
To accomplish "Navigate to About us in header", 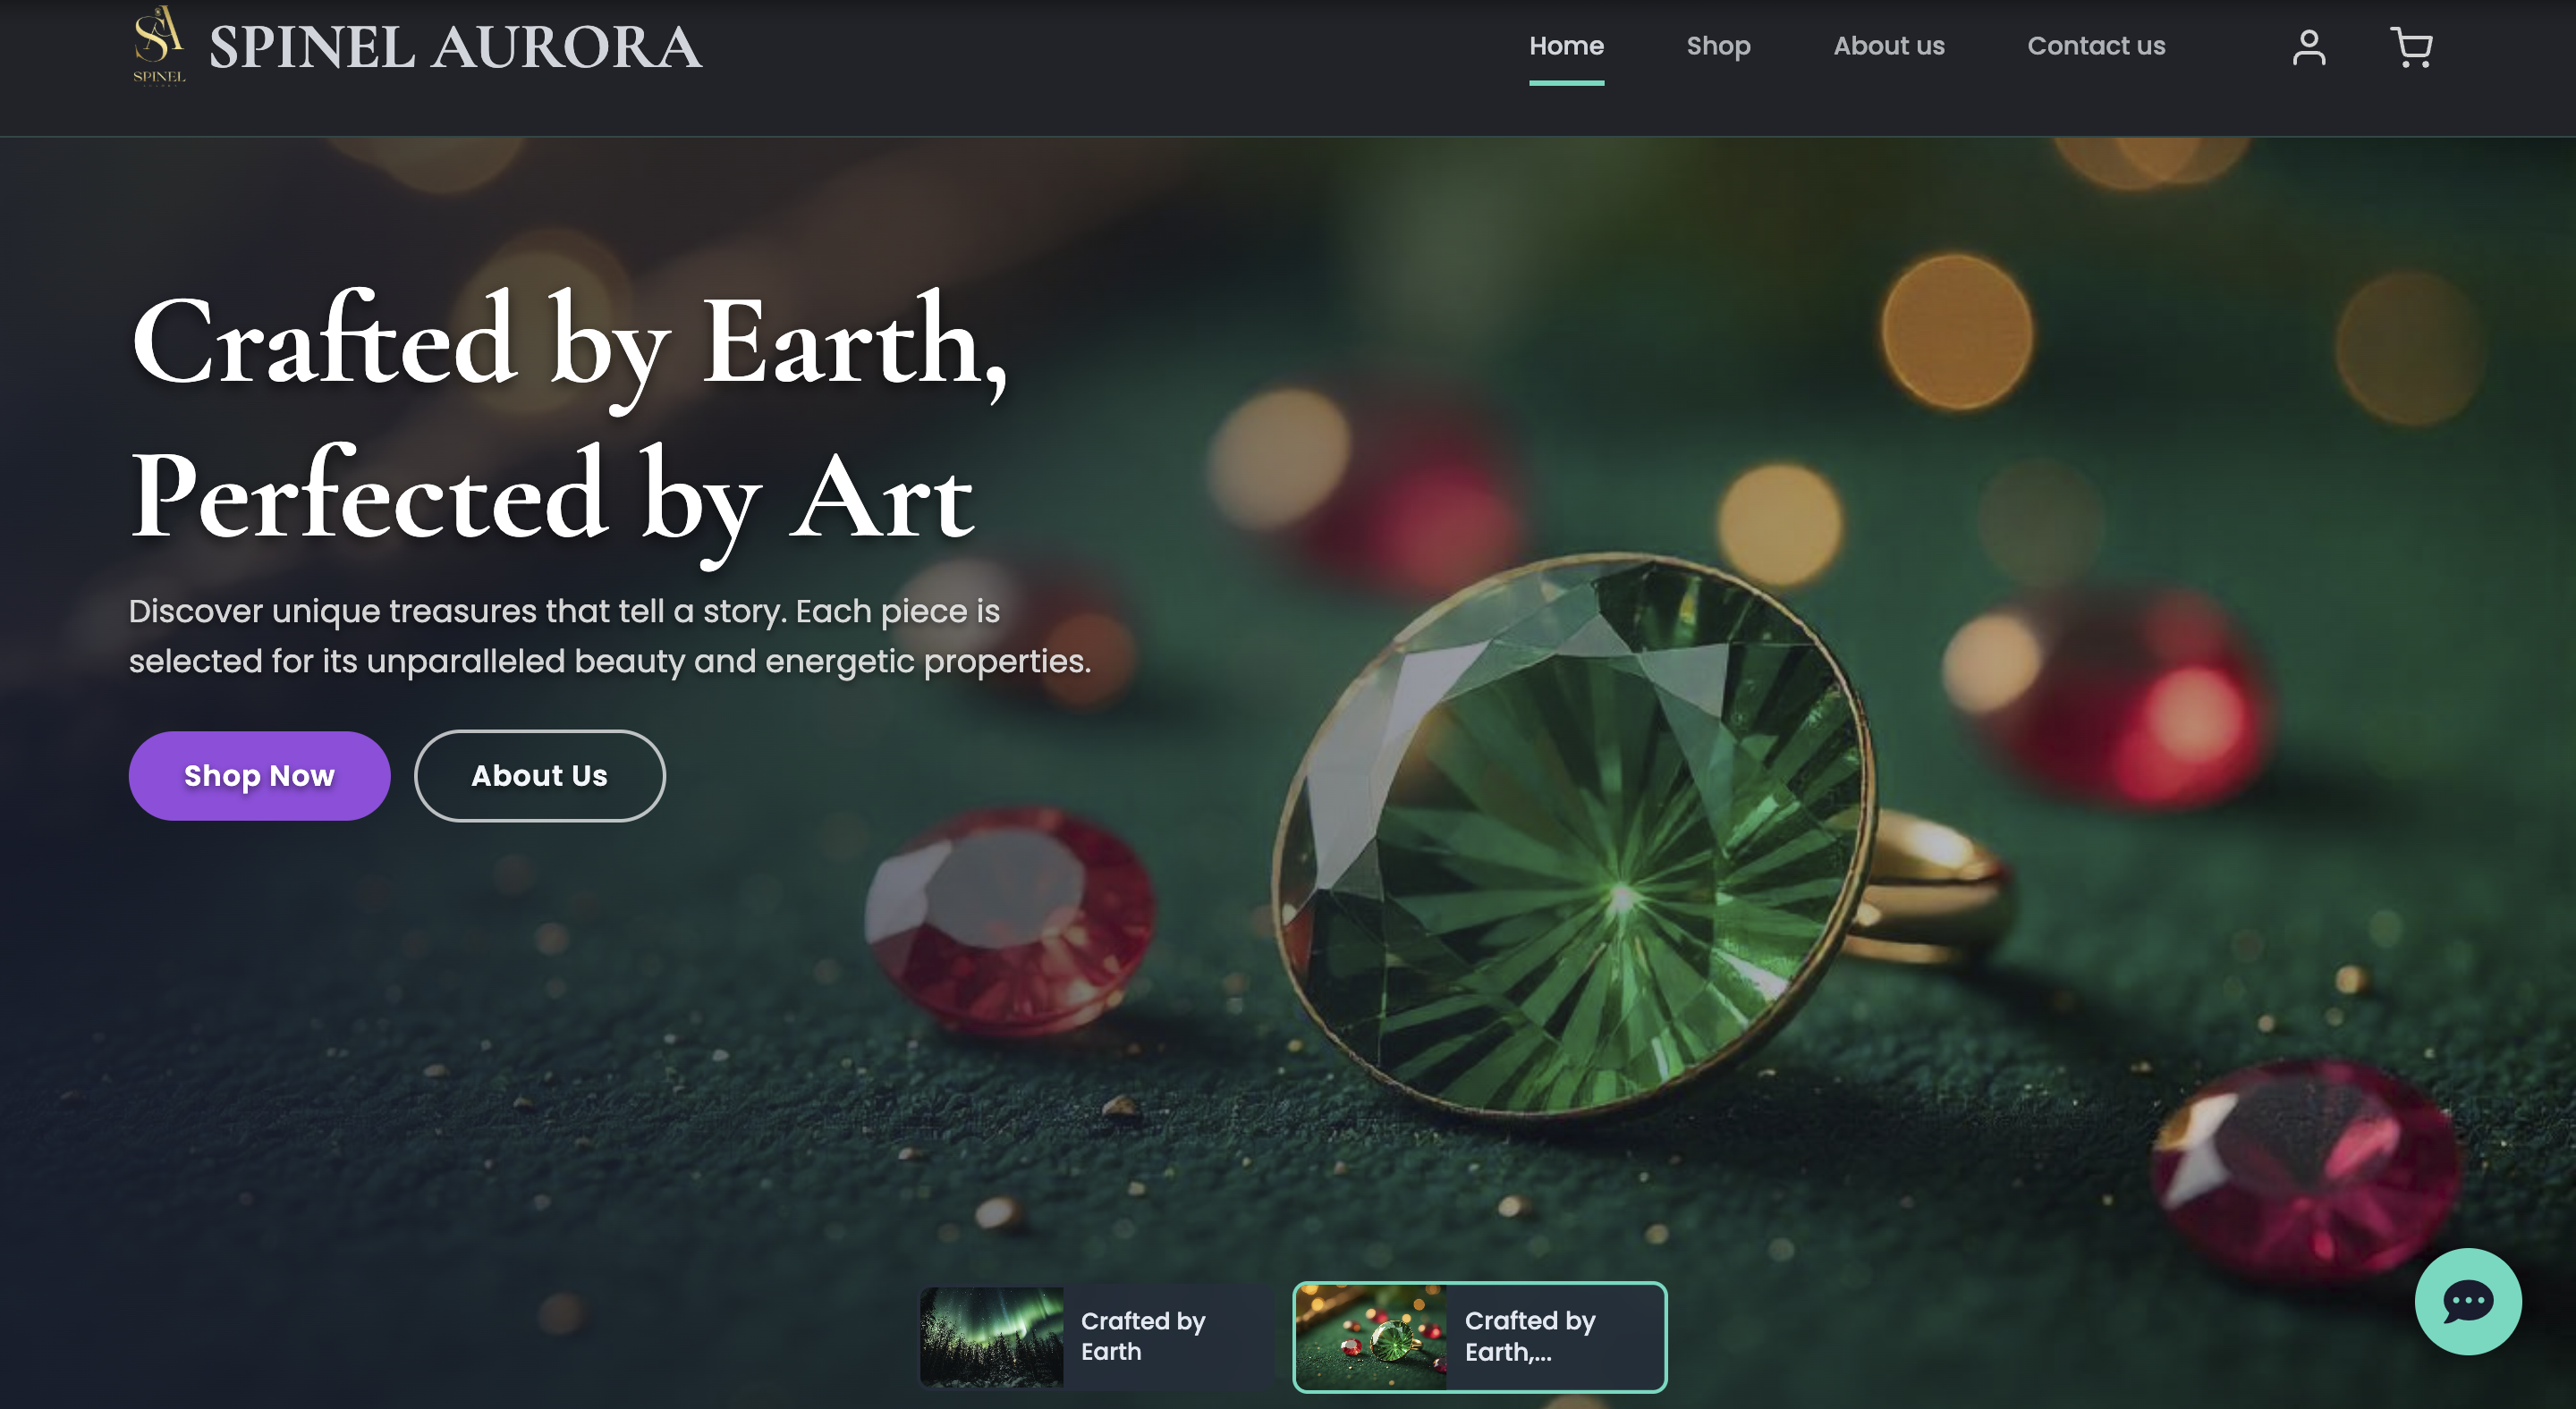I will coord(1888,46).
